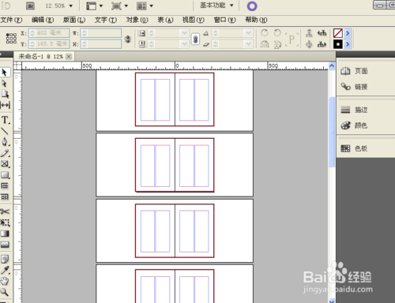Open the 文件(F) menu
This screenshot has height=303, width=395.
(11, 20)
